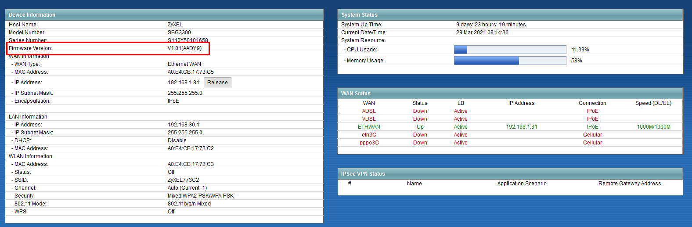Select the ADSL row in WAN Status
692x227 pixels.
(510, 111)
